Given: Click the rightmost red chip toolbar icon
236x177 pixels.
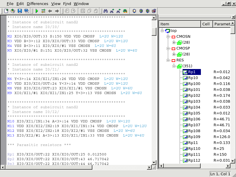Looking at the screenshot, I should pos(154,11).
